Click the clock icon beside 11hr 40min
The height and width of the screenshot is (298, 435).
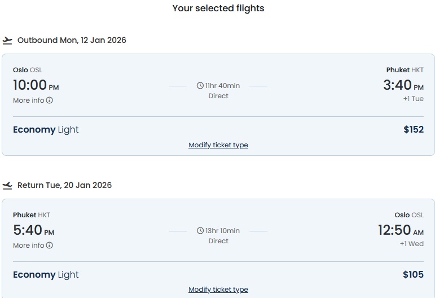pos(200,85)
